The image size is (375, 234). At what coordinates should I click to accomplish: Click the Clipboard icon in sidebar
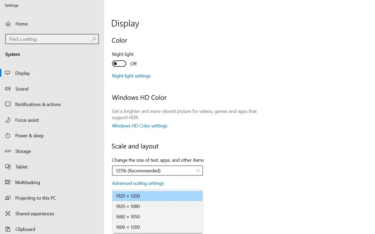click(8, 229)
